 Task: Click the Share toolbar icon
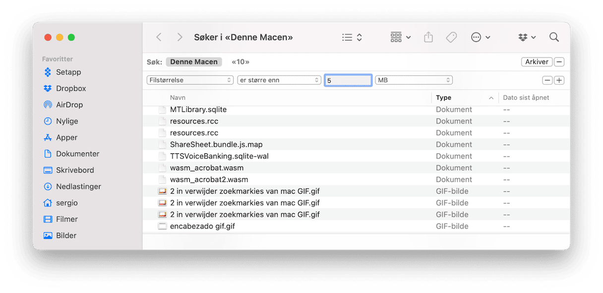click(x=428, y=37)
